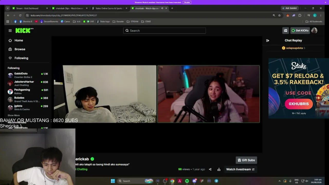
Task: Open the Karaoke bookmarks folder
Action: tap(118, 22)
